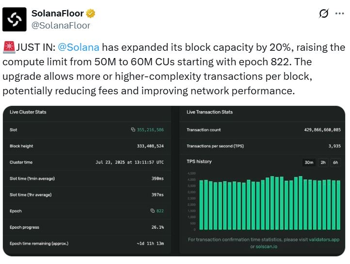Switch TPS history to 2h
350x264 pixels.
pyautogui.click(x=323, y=162)
